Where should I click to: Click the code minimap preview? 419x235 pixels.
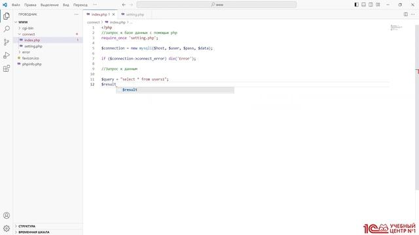(x=397, y=27)
